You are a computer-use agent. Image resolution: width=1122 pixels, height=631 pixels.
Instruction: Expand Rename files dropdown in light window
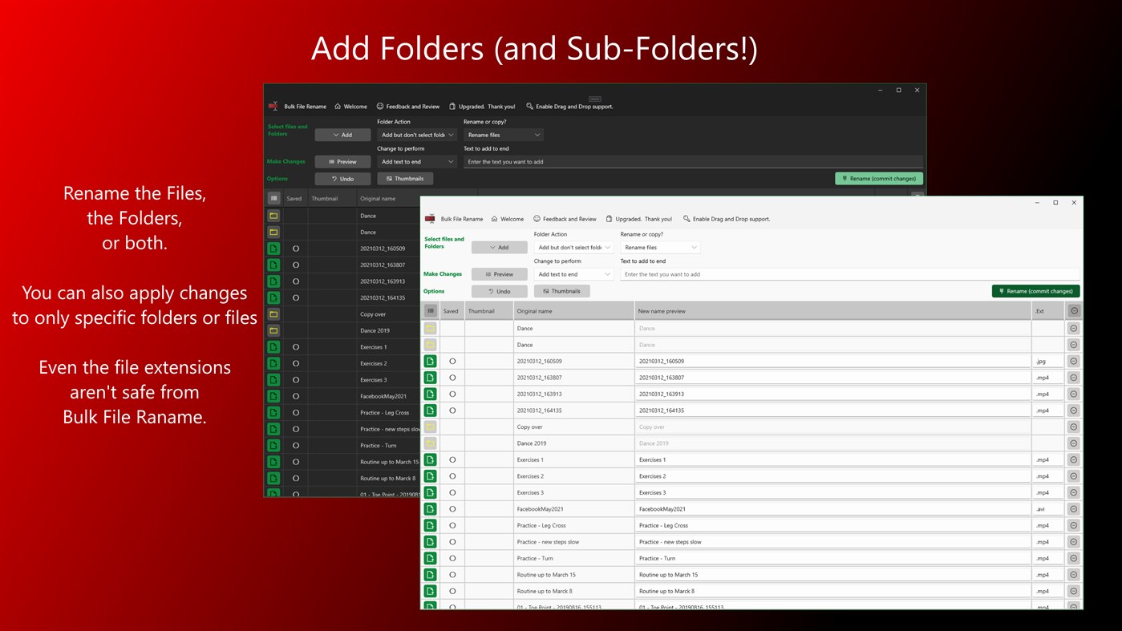(660, 248)
